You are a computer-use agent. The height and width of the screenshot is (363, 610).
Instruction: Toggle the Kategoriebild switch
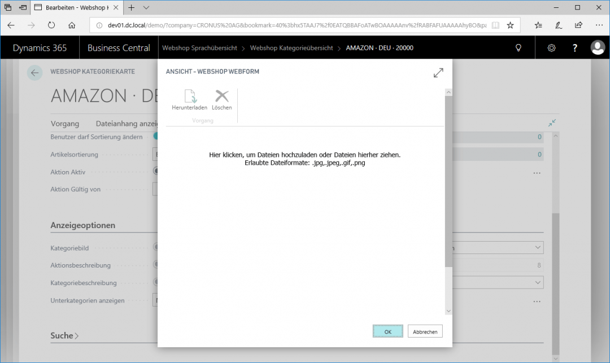[x=156, y=247]
